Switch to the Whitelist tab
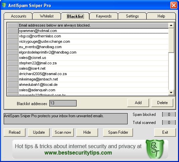 (x=47, y=16)
